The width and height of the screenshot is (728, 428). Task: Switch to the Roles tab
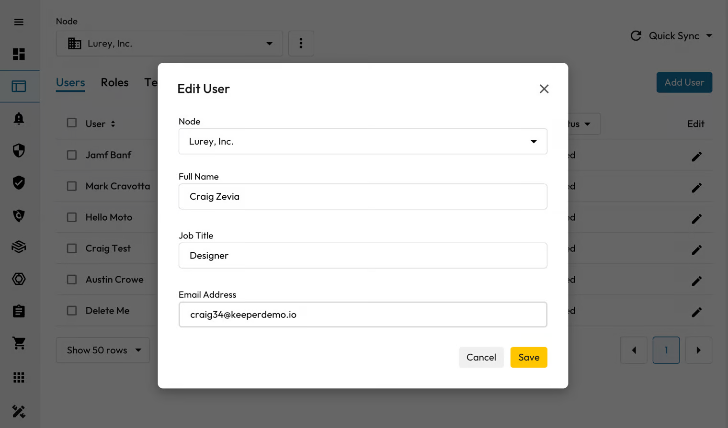click(x=114, y=82)
